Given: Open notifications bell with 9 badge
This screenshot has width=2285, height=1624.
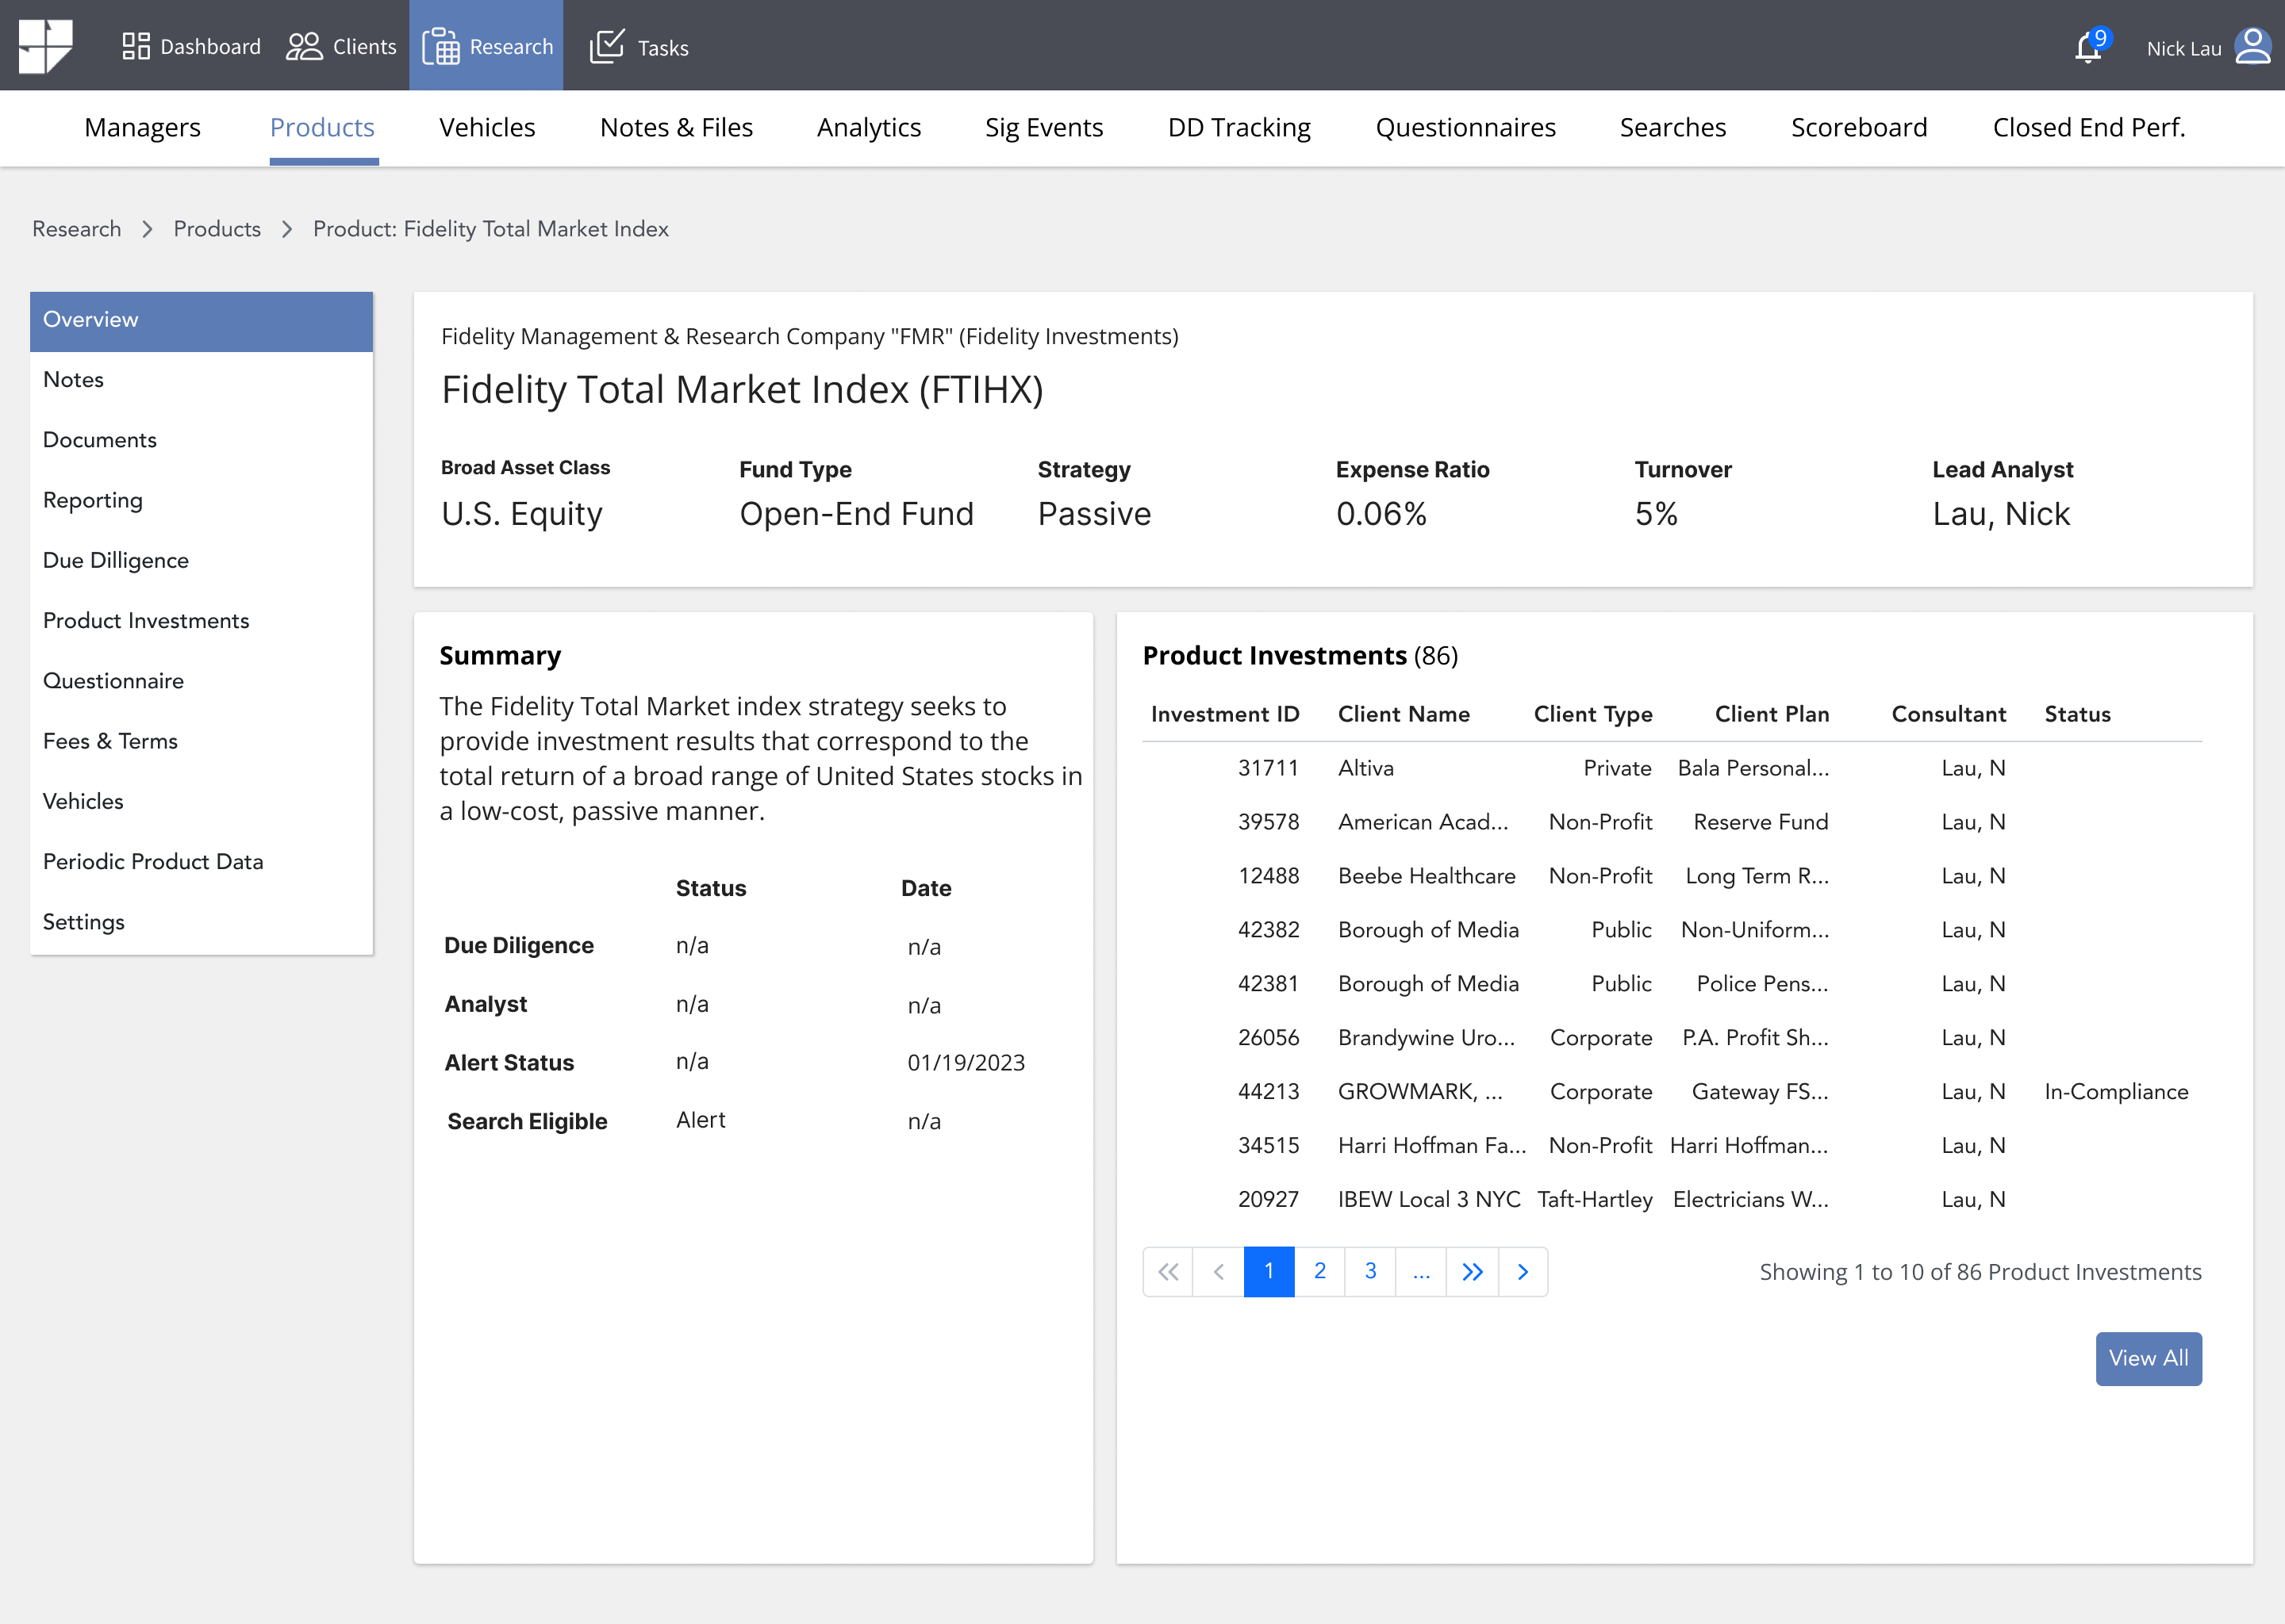Looking at the screenshot, I should pyautogui.click(x=2091, y=45).
